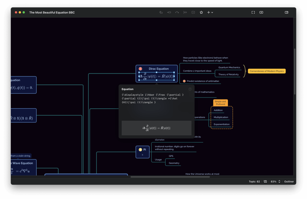Click the LaTeX code field in Equation popup

(157, 105)
